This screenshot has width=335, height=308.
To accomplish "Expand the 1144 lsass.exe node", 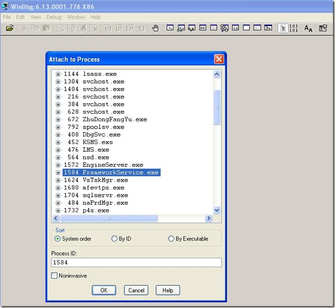I will click(58, 74).
